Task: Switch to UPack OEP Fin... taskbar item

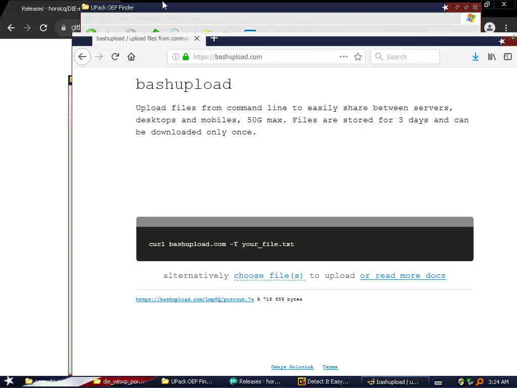Action: point(187,381)
